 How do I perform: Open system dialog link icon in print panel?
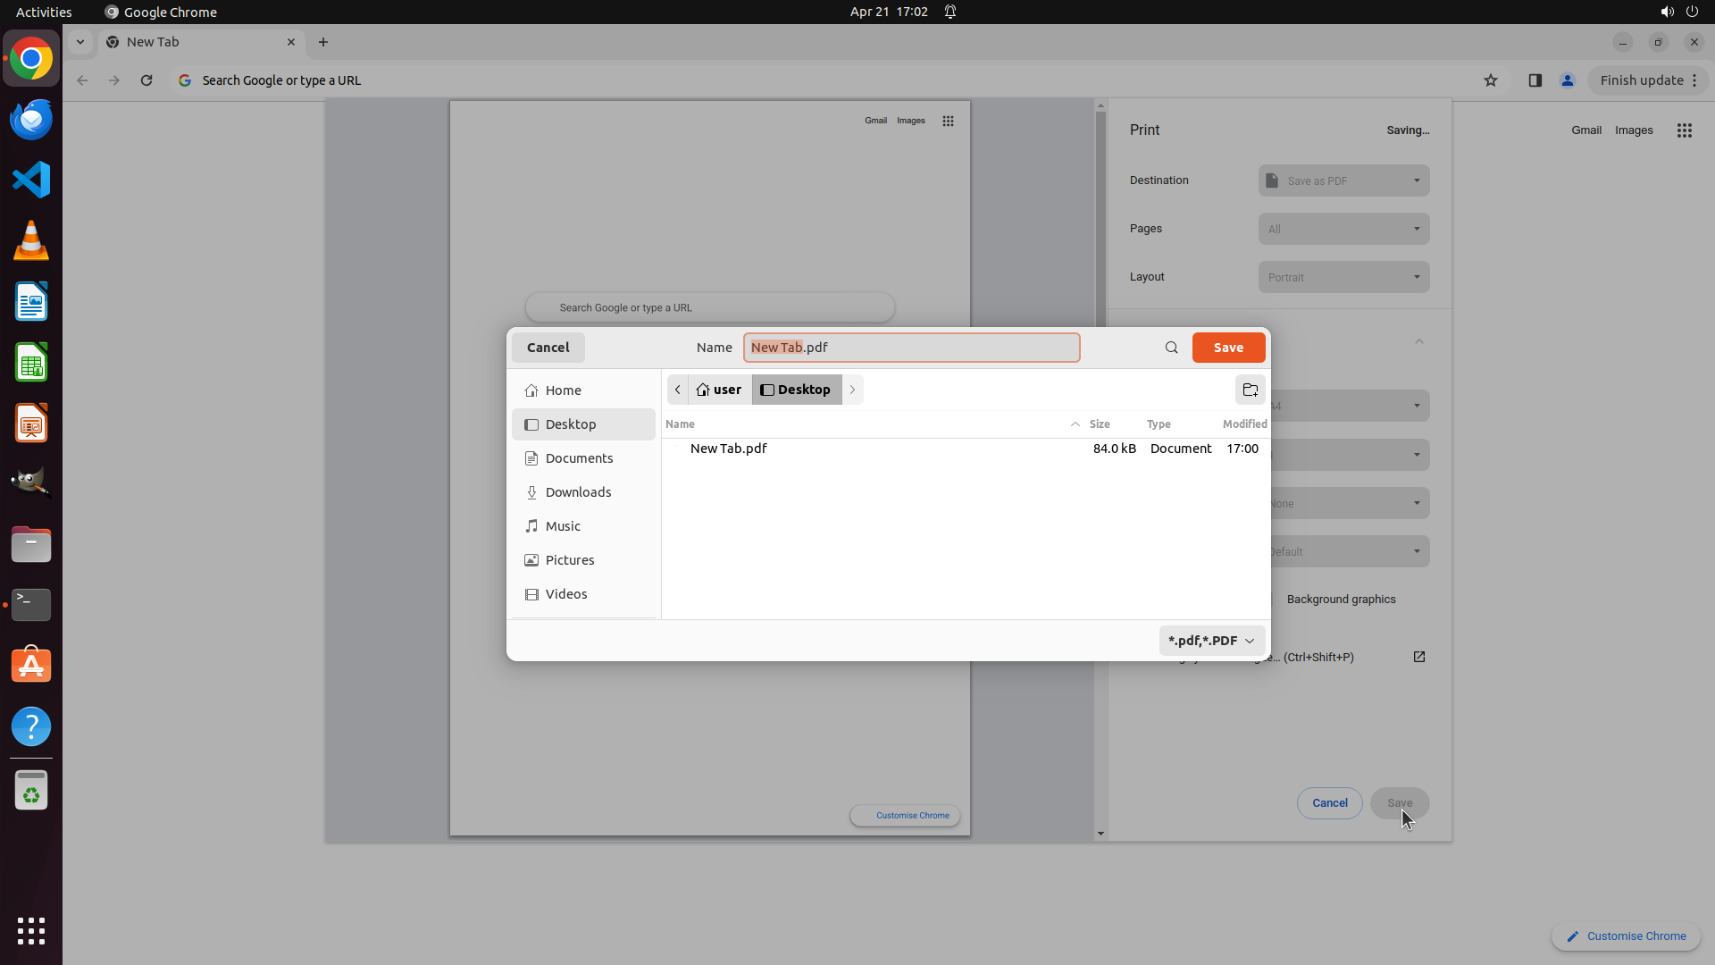tap(1418, 657)
